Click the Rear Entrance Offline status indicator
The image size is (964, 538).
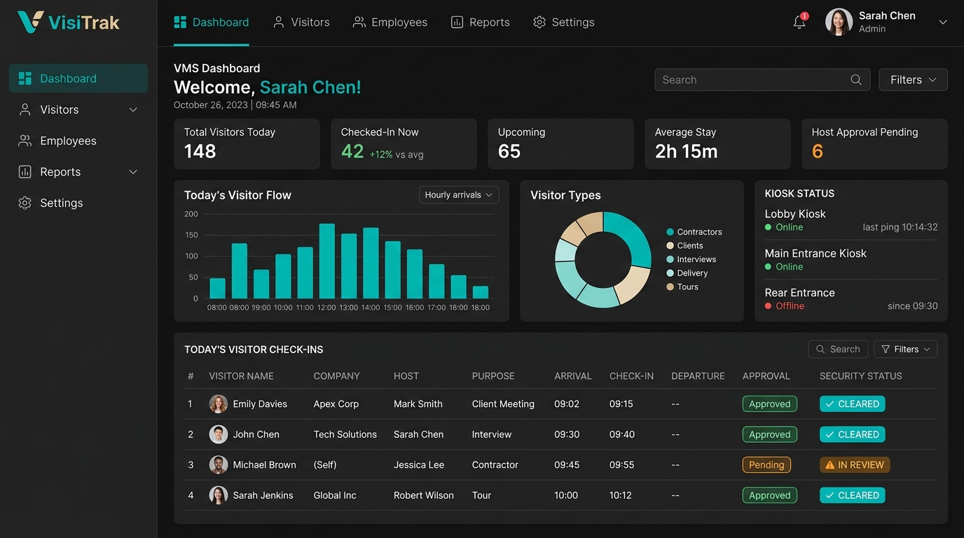(x=785, y=306)
